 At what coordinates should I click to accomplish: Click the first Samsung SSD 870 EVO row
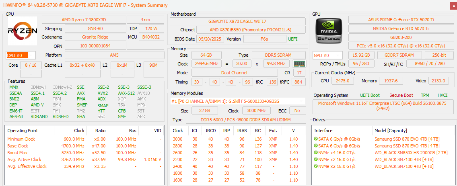tap(383, 139)
